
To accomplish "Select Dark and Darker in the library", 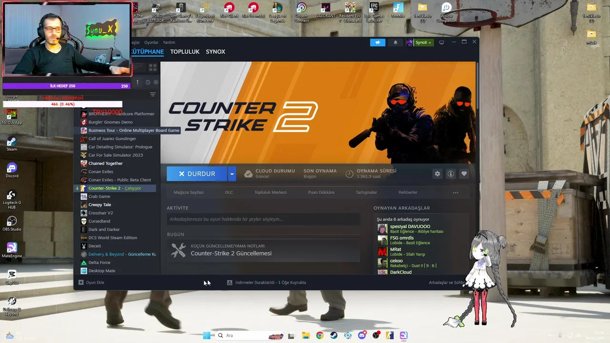I will point(104,230).
